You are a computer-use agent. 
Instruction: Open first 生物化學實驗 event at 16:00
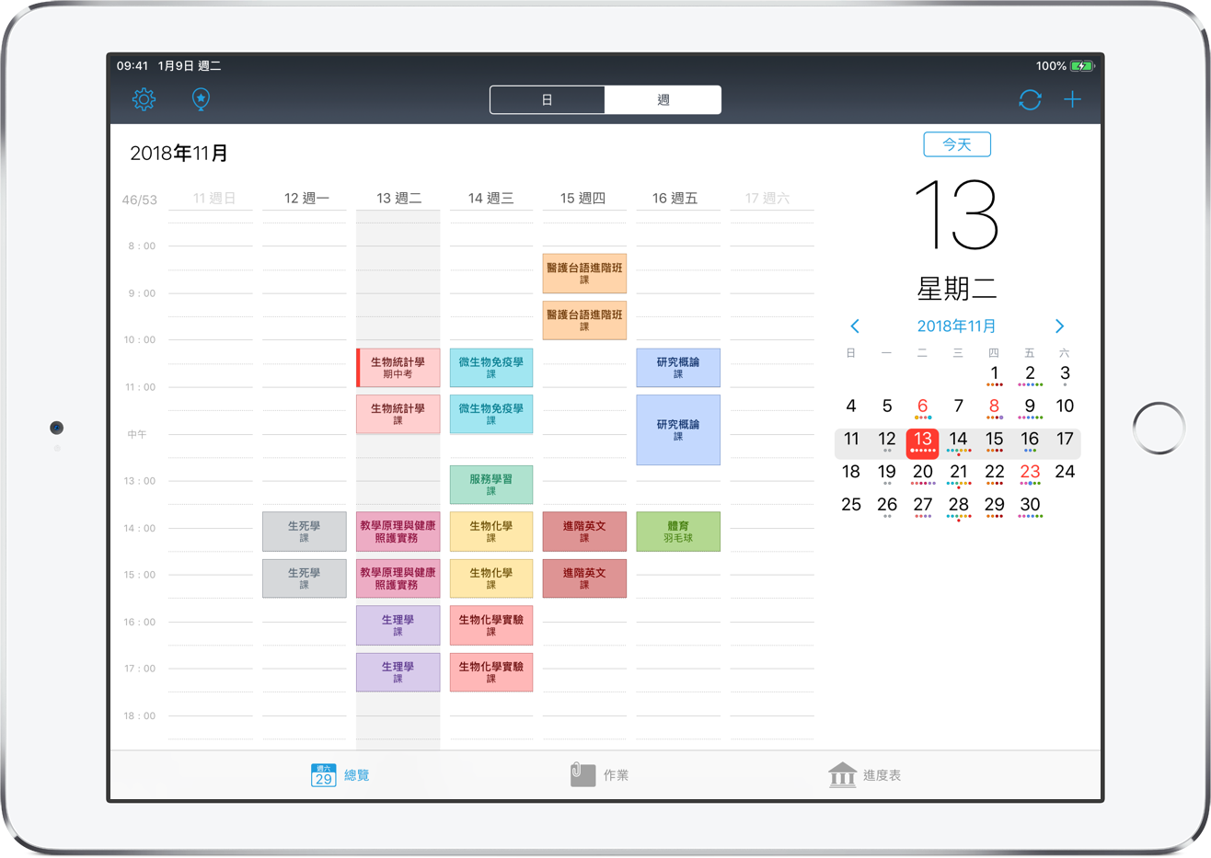click(x=491, y=625)
